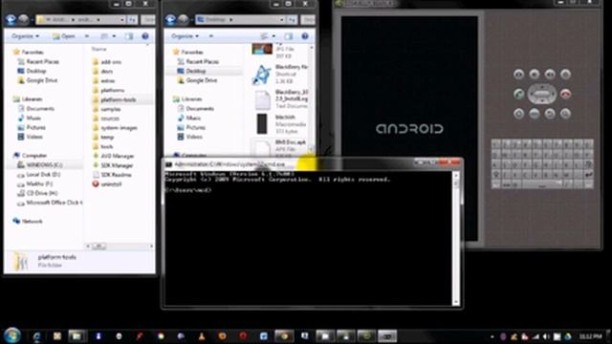Click the volume icon in the system tray
The image size is (612, 344).
546,336
